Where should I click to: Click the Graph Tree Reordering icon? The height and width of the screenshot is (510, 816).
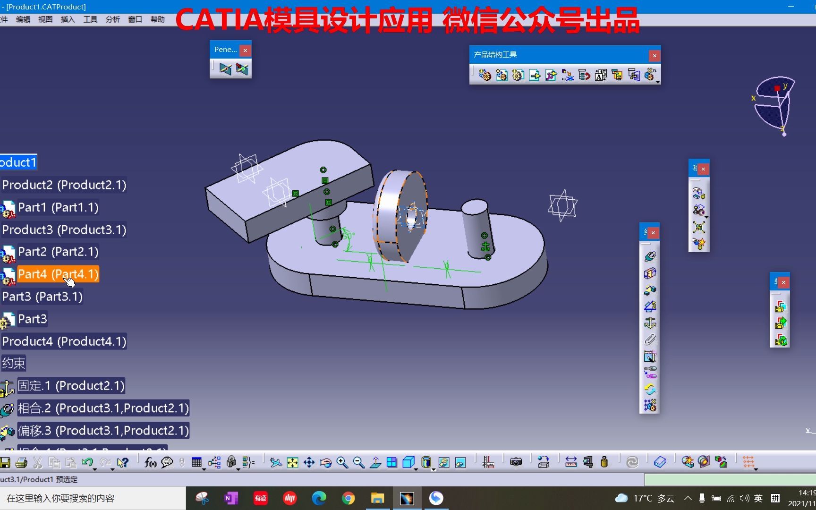[x=584, y=75]
